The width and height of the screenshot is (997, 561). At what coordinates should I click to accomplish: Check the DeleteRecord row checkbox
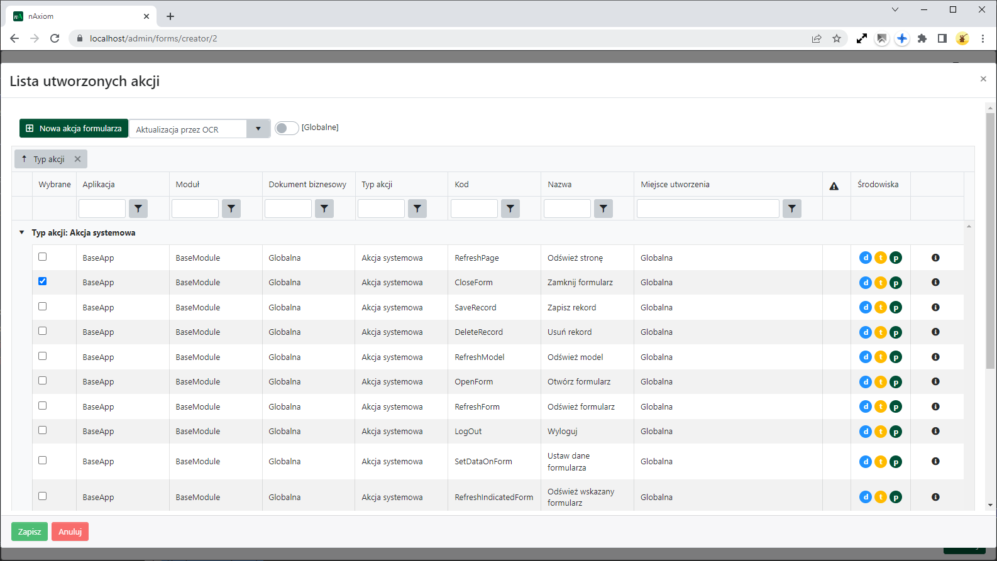click(43, 331)
